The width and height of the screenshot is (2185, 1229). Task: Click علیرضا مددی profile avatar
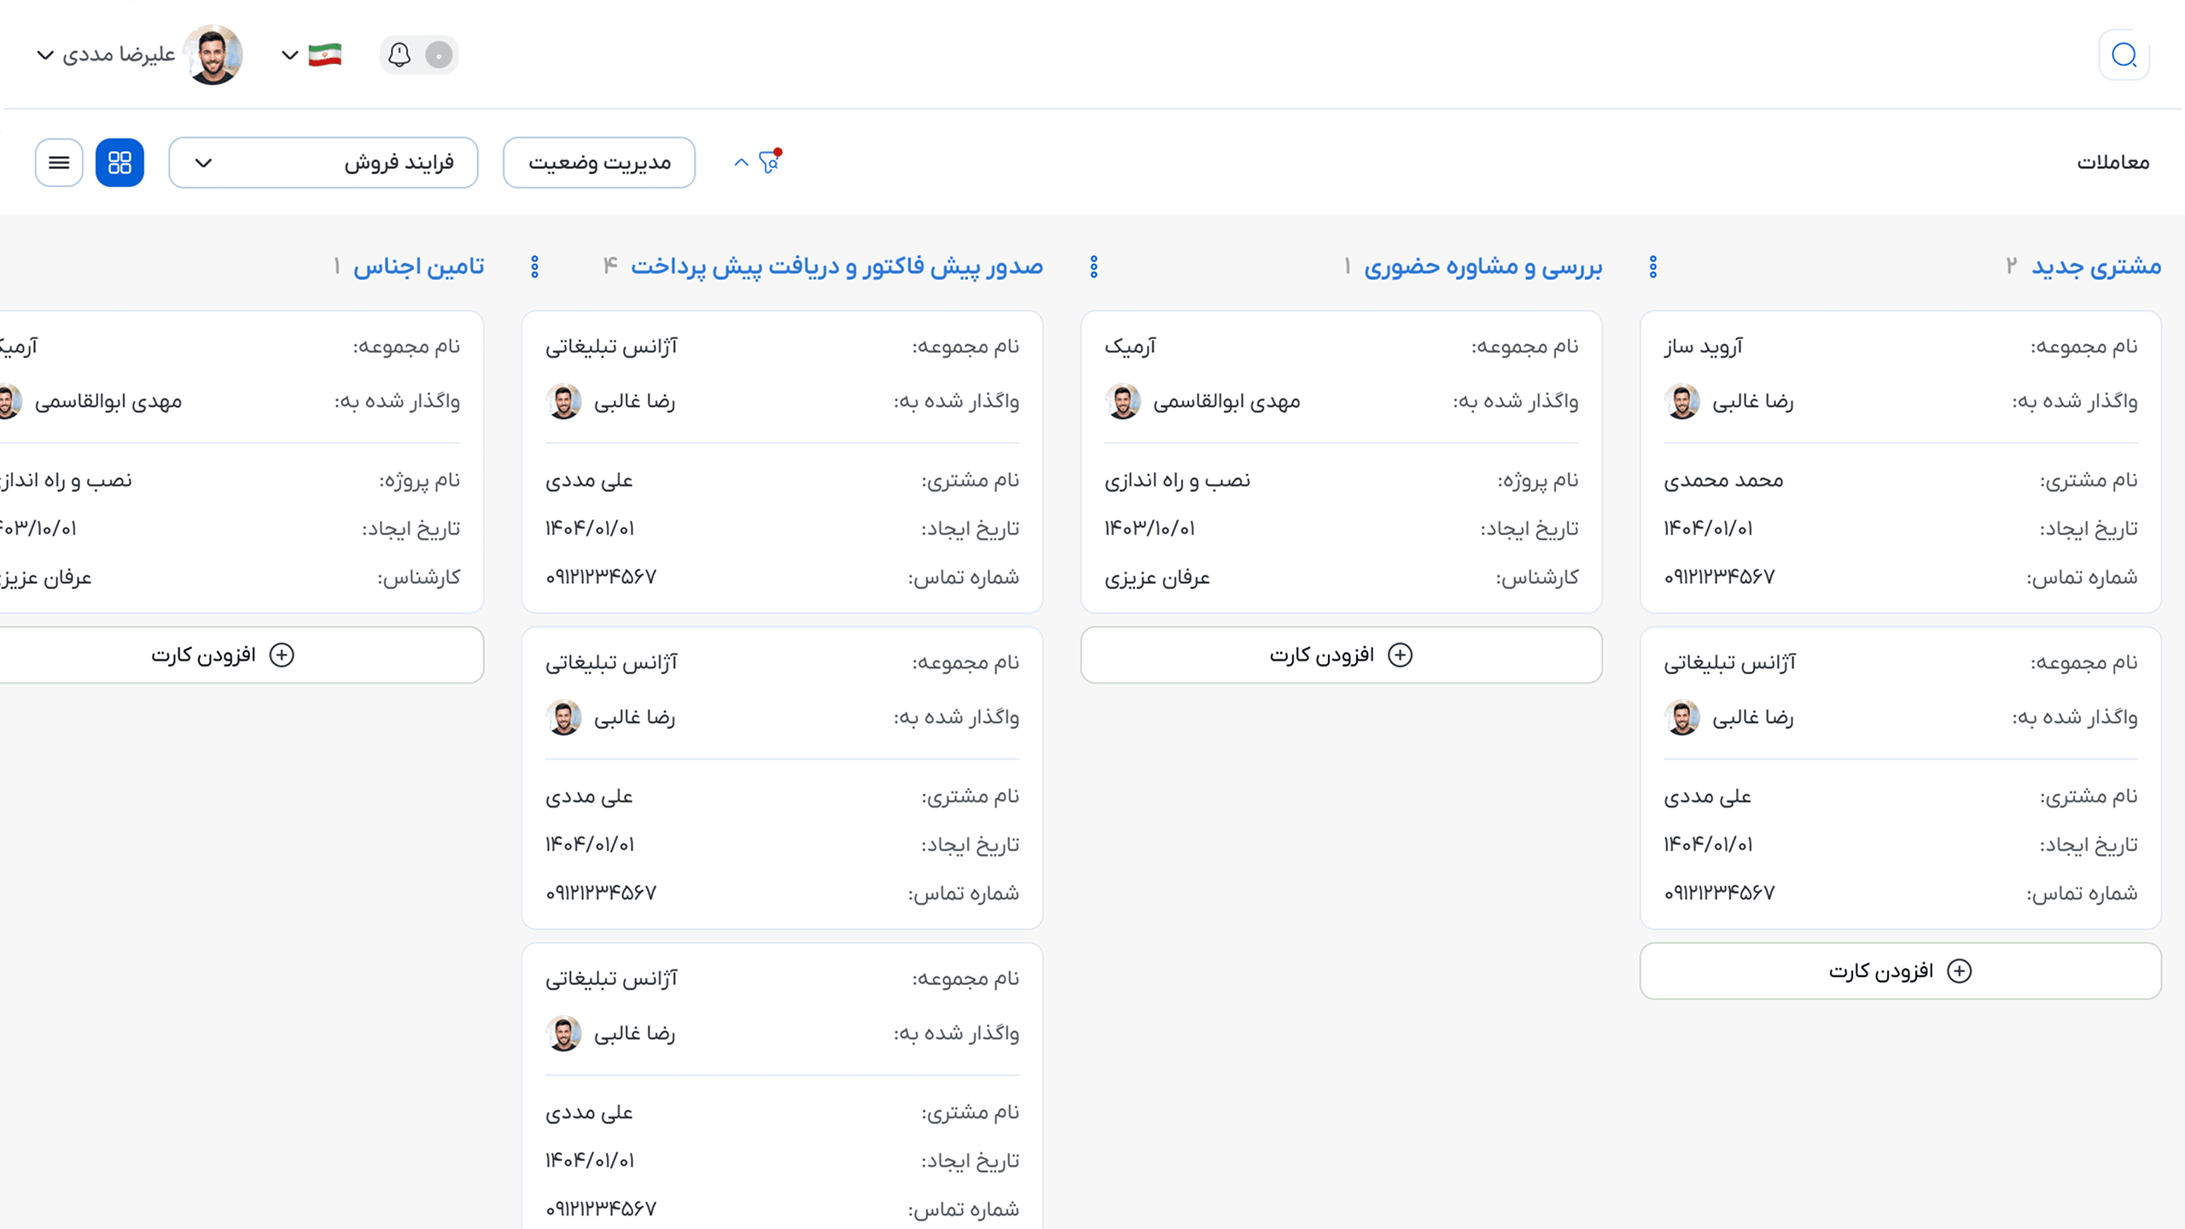[213, 55]
